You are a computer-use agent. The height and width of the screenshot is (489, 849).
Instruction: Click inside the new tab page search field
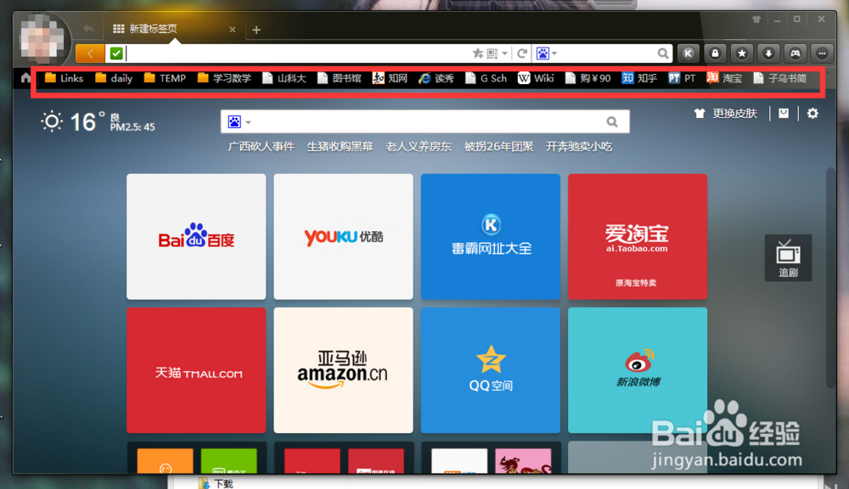pos(425,122)
